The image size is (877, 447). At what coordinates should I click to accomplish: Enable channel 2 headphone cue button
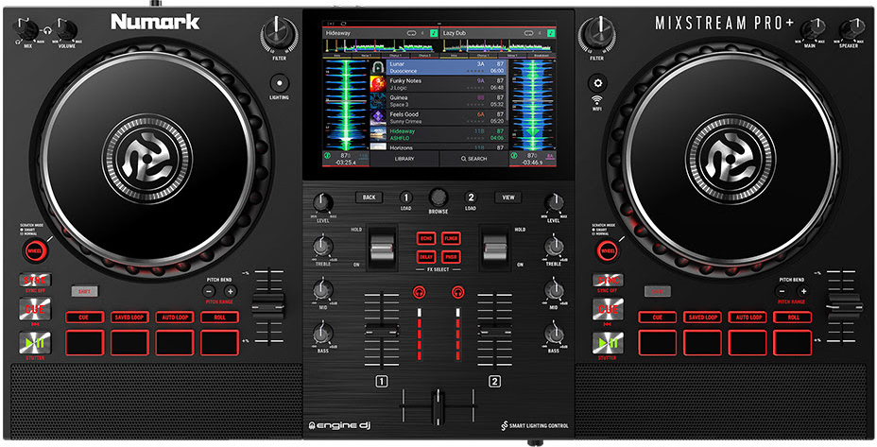[x=458, y=293]
